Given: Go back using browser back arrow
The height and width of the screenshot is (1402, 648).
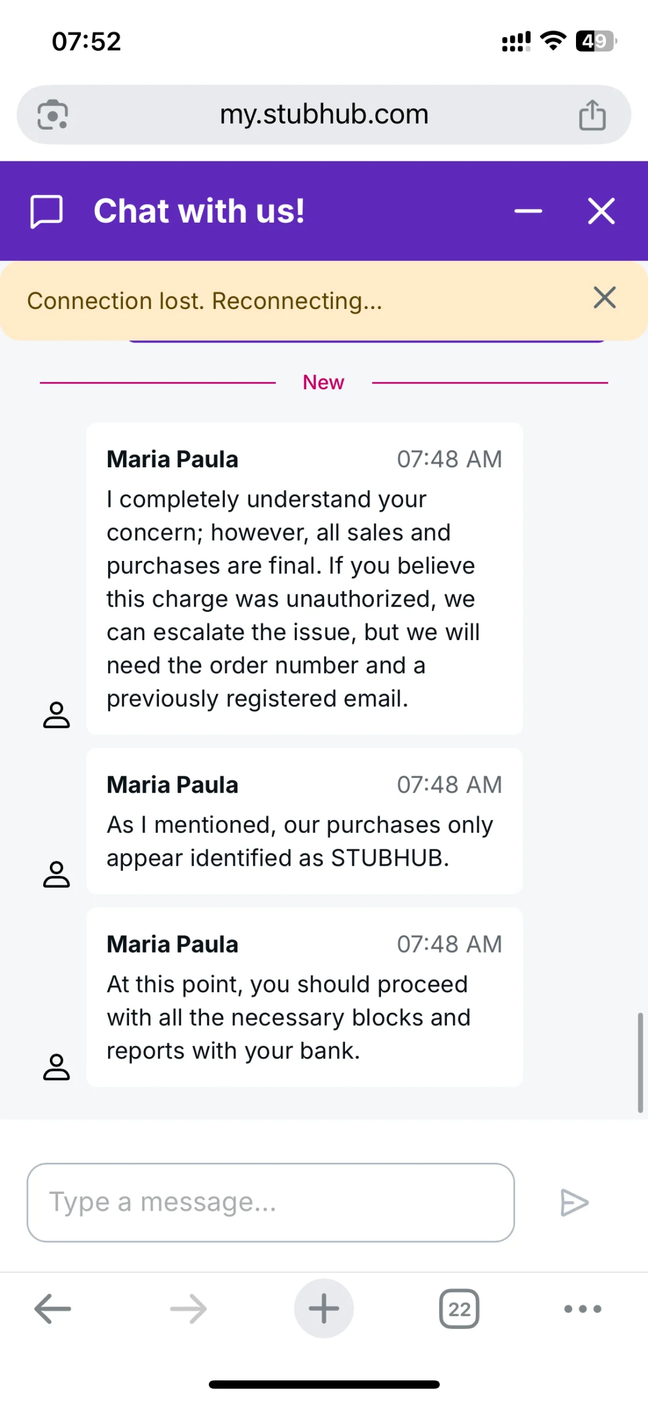Looking at the screenshot, I should click(53, 1308).
